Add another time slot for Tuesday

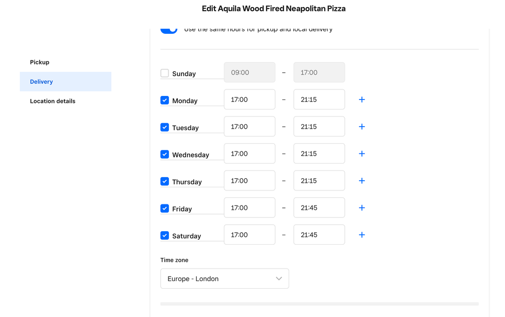361,127
